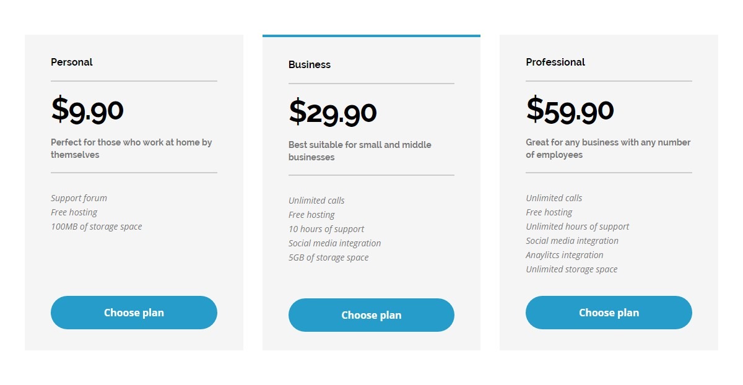Select the Personal plan title
This screenshot has height=385, width=743.
[x=72, y=62]
